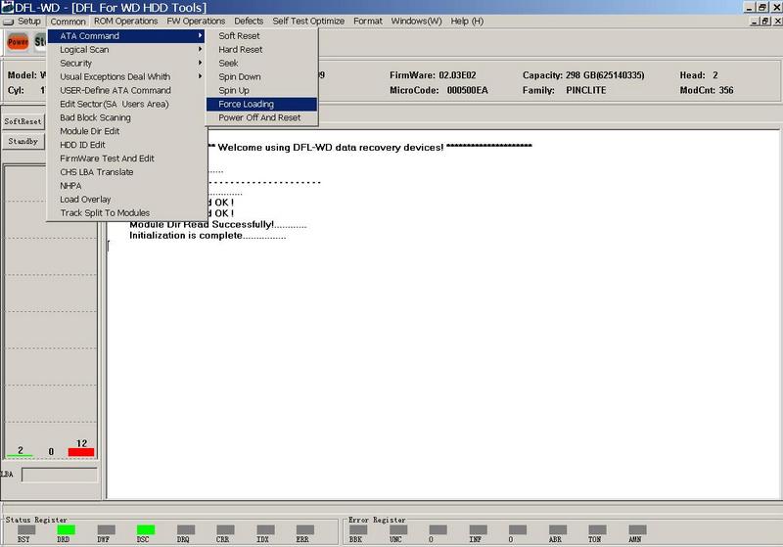The width and height of the screenshot is (783, 547).
Task: Open Module Dir Edit
Action: coord(126,131)
